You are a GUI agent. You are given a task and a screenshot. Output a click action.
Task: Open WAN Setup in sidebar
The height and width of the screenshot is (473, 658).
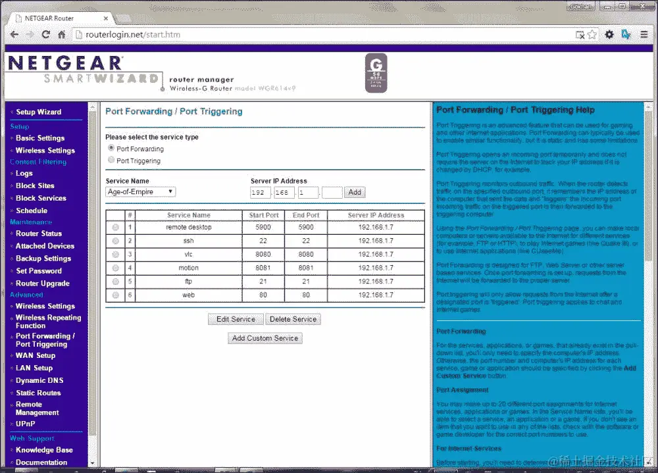36,355
